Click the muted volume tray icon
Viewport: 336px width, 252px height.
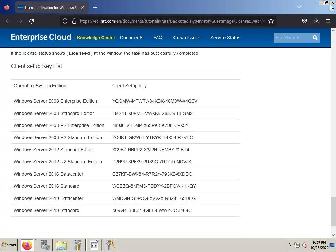click(304, 245)
